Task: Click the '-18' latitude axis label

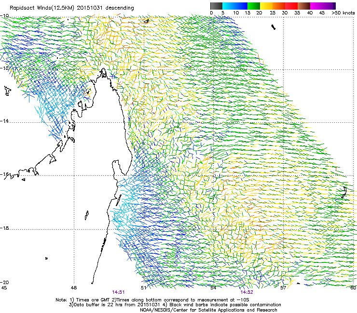Action: pos(4,228)
